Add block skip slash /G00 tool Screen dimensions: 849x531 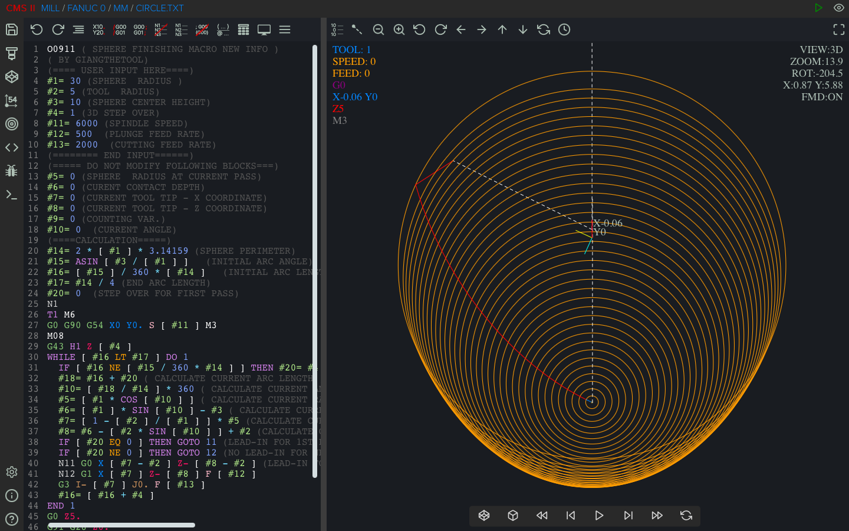(120, 29)
